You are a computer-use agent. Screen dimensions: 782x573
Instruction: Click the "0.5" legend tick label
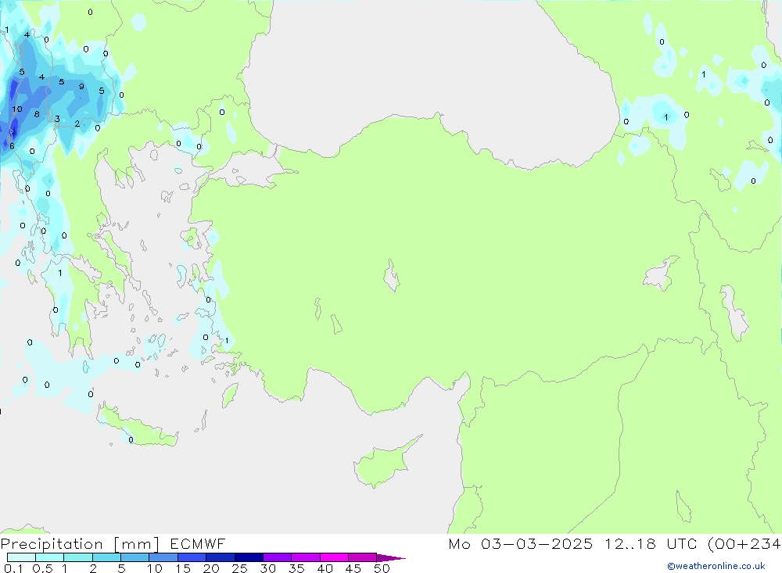42,568
